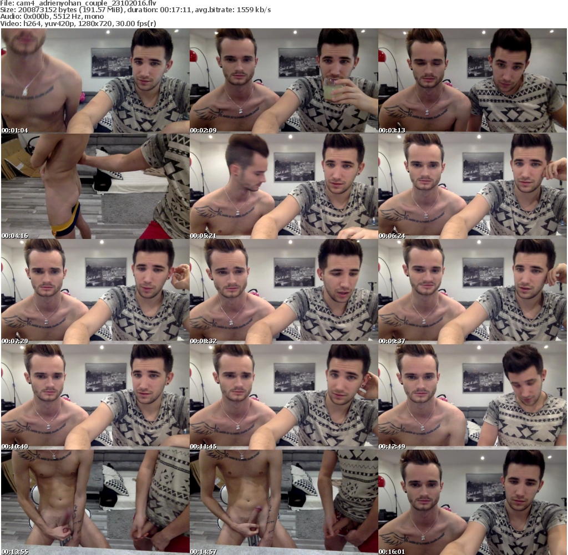Select the thumbnail stamped 00:02:09
Screen dimensions: 568x555
[x=283, y=81]
